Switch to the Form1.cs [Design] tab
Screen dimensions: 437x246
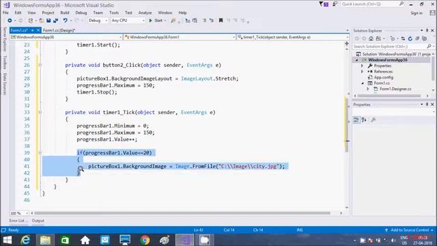(x=59, y=30)
